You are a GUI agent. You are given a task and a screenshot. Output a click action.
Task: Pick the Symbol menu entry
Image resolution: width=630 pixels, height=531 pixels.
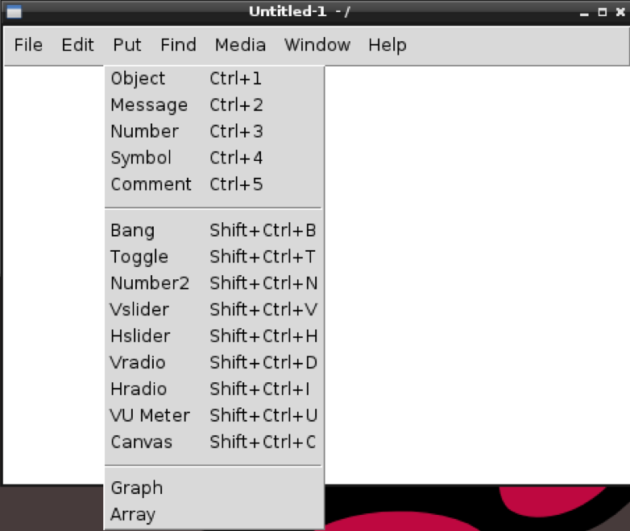point(213,158)
